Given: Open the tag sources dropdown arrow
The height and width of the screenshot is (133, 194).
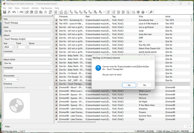Looking at the screenshot, I should click(146, 12).
